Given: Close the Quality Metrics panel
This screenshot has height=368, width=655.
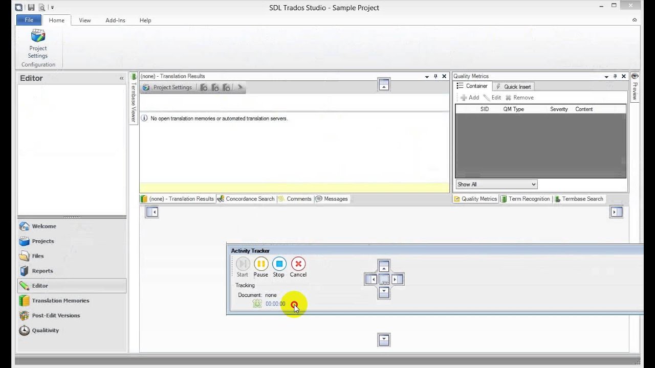Looking at the screenshot, I should tap(624, 76).
